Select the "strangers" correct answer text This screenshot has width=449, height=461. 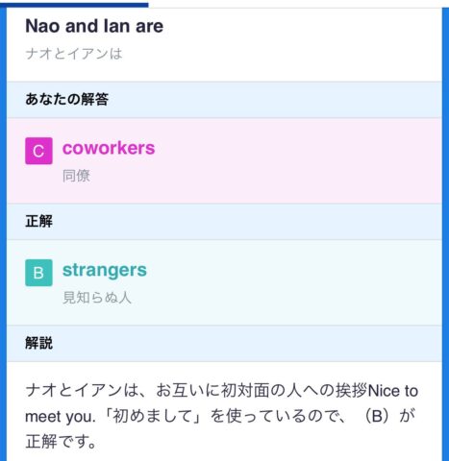click(x=105, y=270)
